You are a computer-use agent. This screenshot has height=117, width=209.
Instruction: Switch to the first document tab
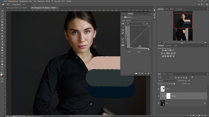point(16,8)
